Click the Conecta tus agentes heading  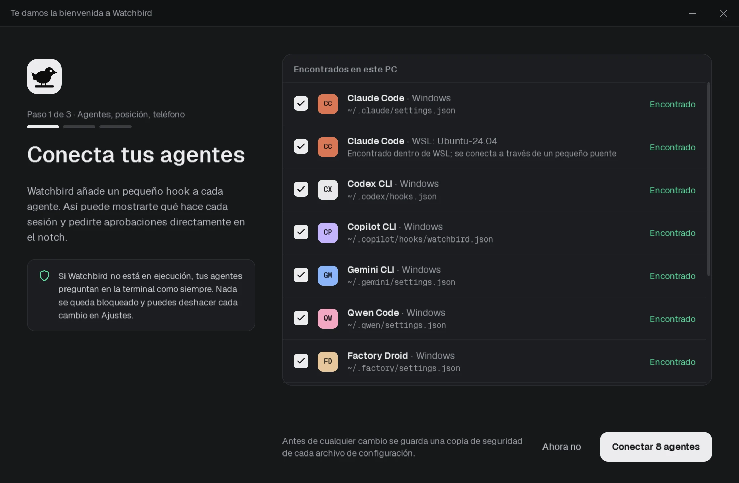click(x=136, y=155)
